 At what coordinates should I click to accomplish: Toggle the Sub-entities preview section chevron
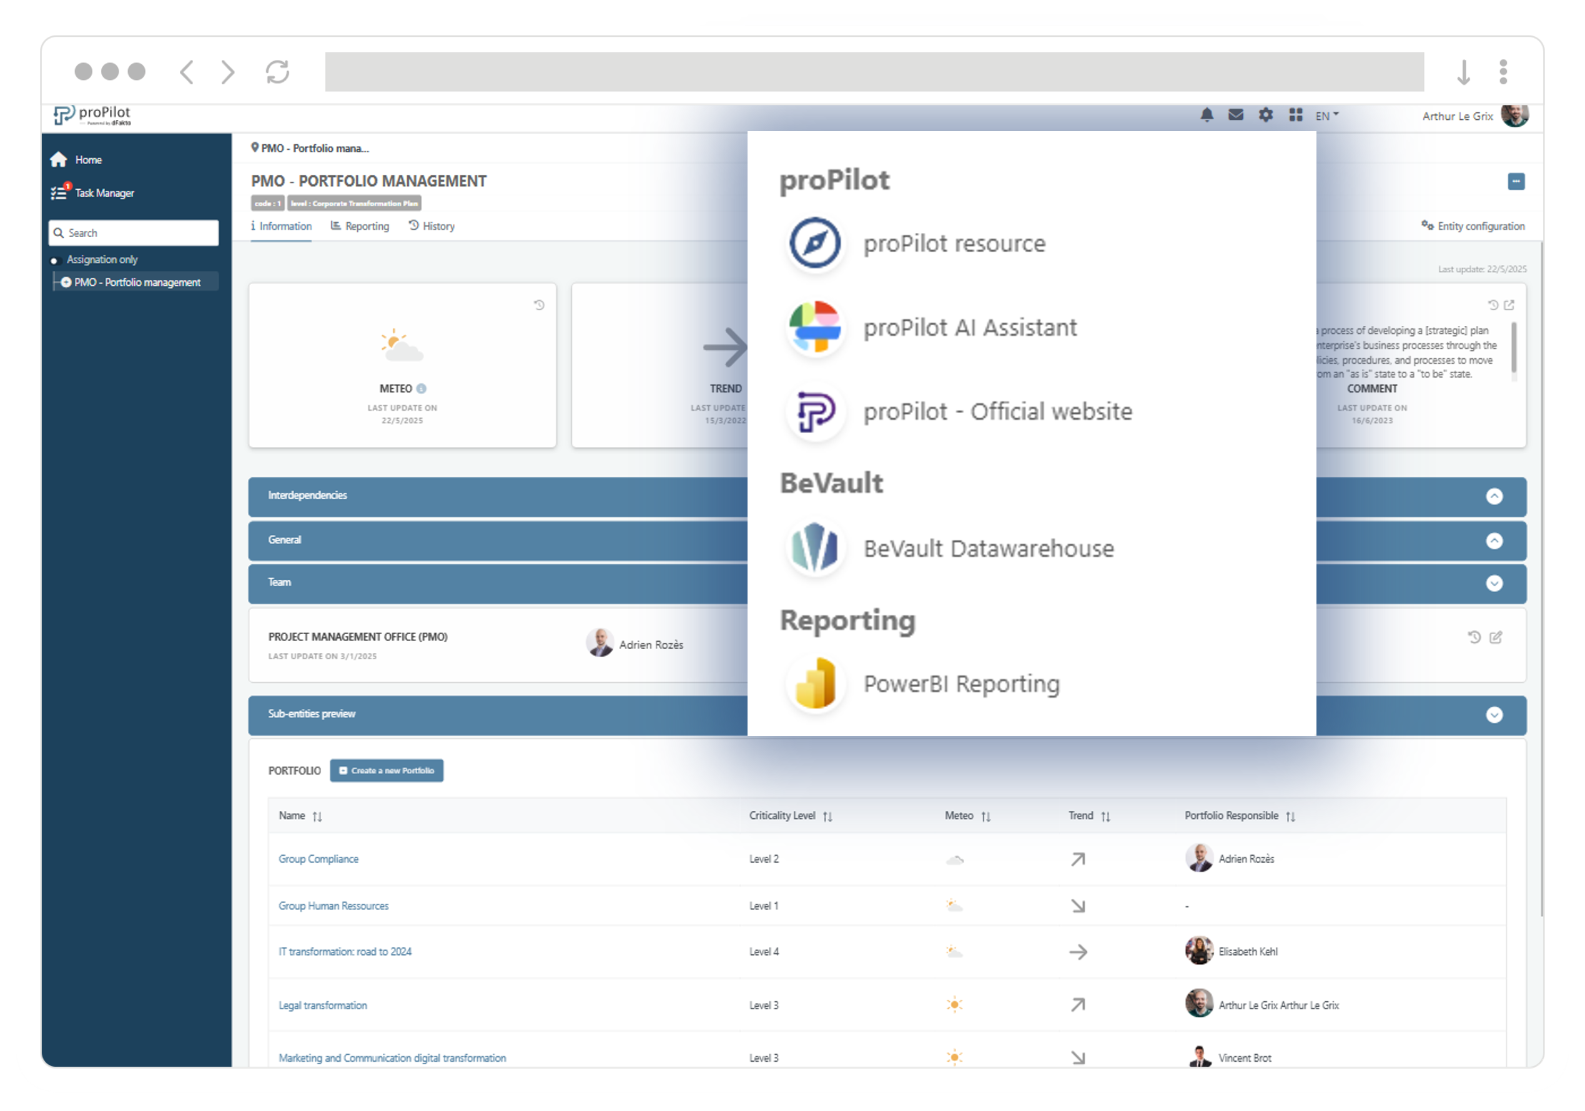click(1494, 715)
